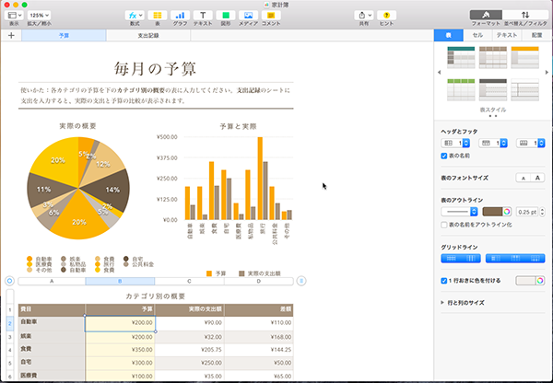Switch to the 支出記録 sheet tab

click(x=148, y=35)
